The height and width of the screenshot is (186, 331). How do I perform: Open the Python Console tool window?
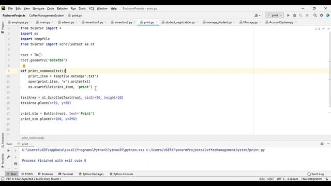pos(122,174)
